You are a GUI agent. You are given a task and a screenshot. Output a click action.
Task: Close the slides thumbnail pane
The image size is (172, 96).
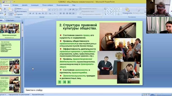(22, 20)
